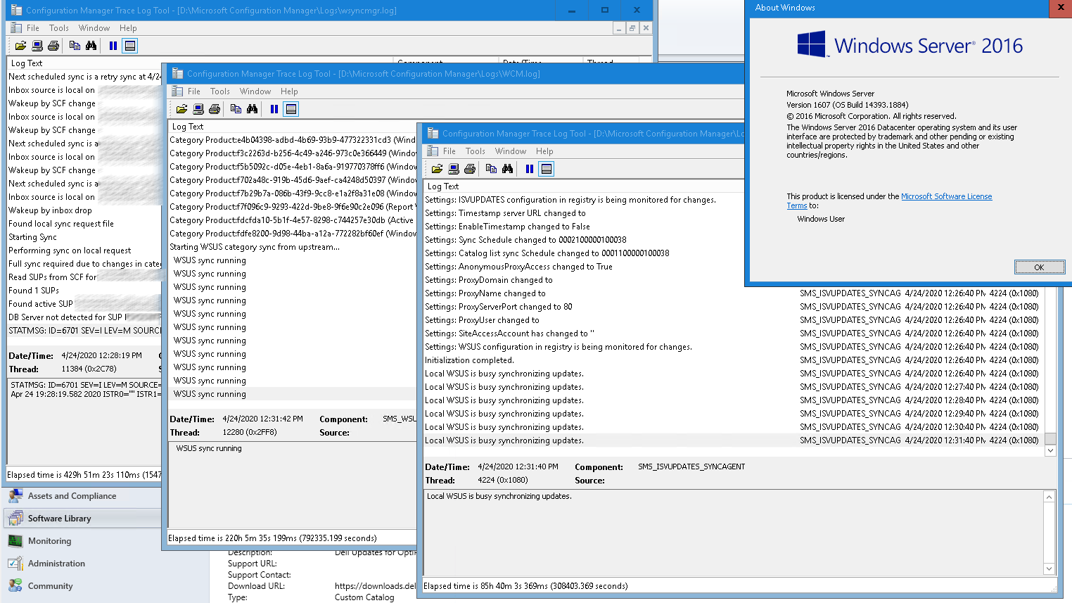Click Print icon in SYNCAGENT log window toolbar
The image size is (1072, 603).
point(470,169)
